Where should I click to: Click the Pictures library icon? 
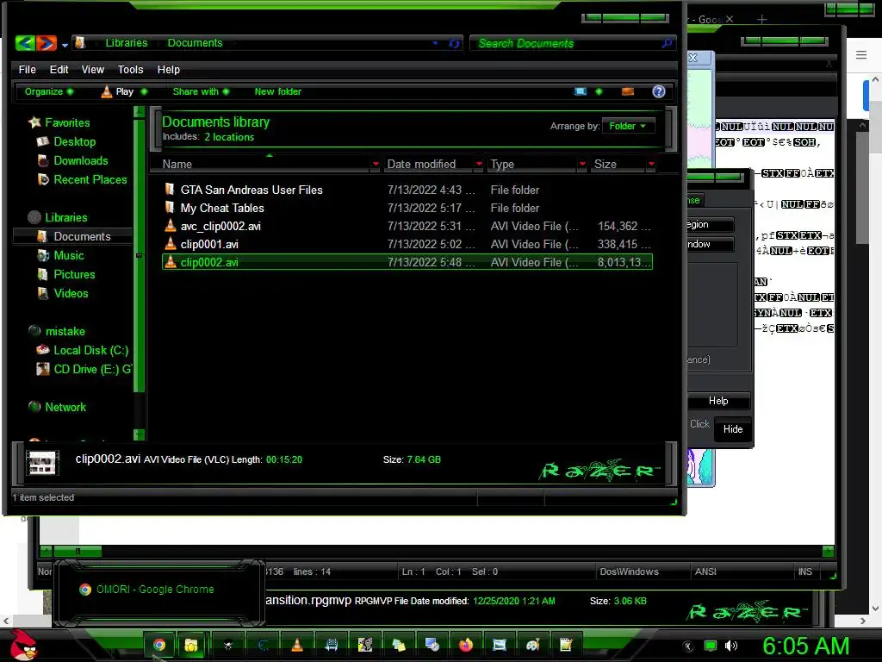pos(43,275)
